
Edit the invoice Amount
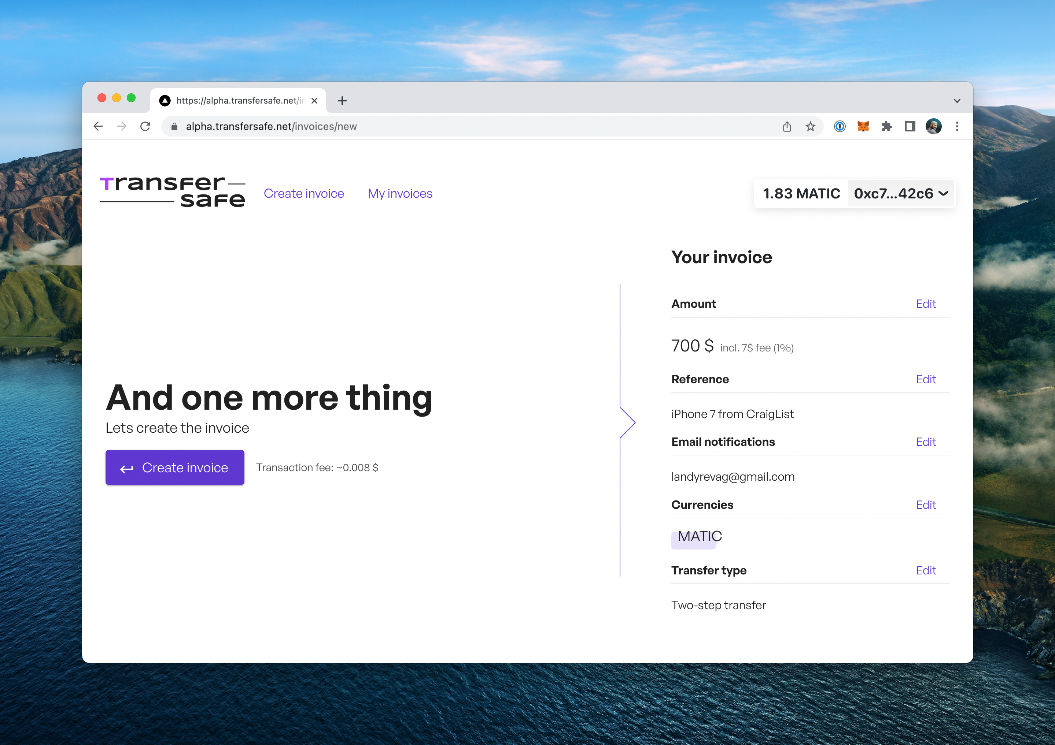[x=925, y=304]
